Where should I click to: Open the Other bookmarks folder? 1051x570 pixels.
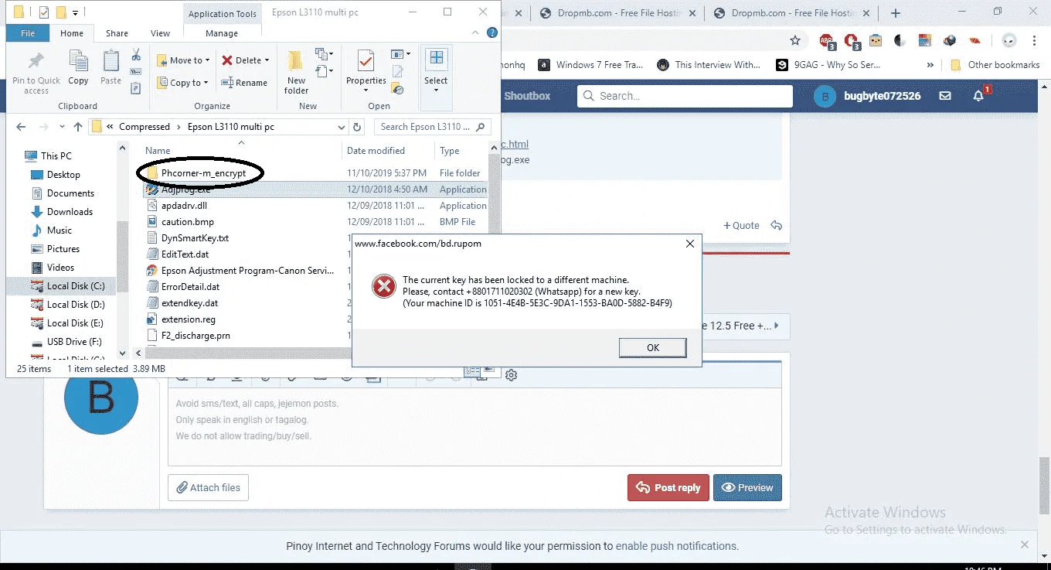coord(995,65)
